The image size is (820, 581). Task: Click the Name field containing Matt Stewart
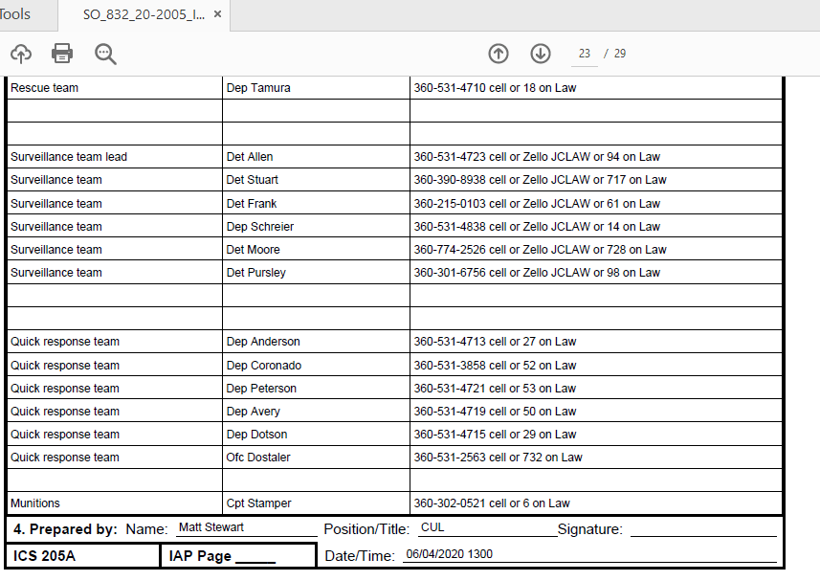(x=244, y=528)
